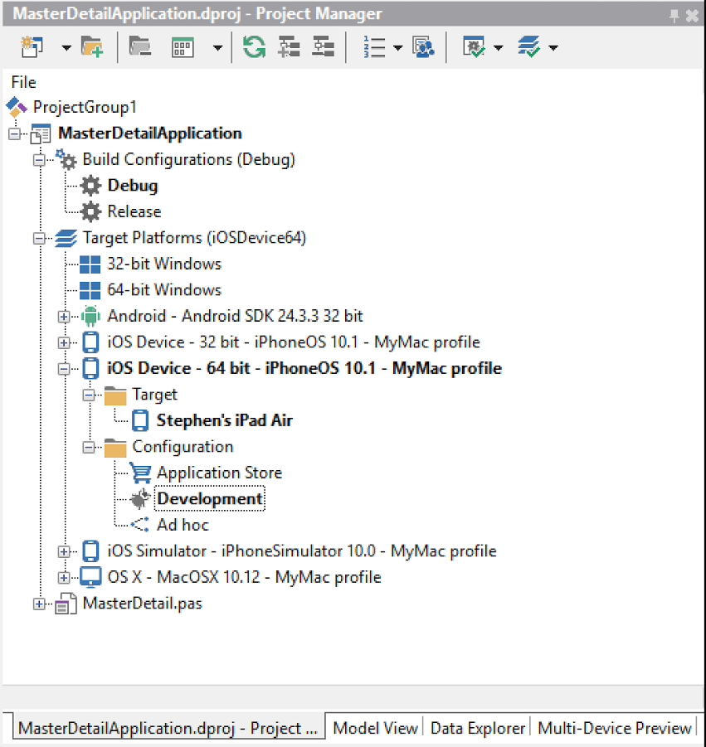This screenshot has height=747, width=706.
Task: Expand the MasterDetail.pas node
Action: pyautogui.click(x=40, y=604)
